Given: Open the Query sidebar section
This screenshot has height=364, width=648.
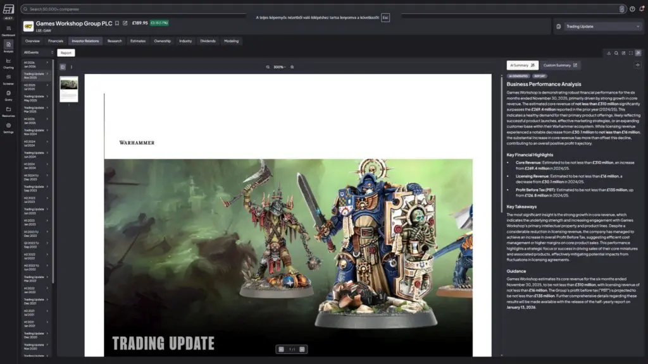Looking at the screenshot, I should (8, 95).
